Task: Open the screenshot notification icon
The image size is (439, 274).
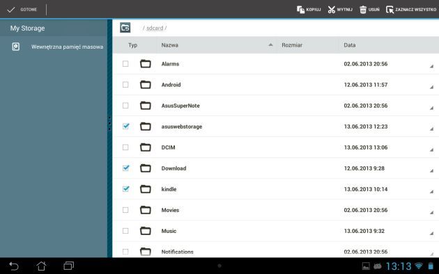Action: pos(366,266)
